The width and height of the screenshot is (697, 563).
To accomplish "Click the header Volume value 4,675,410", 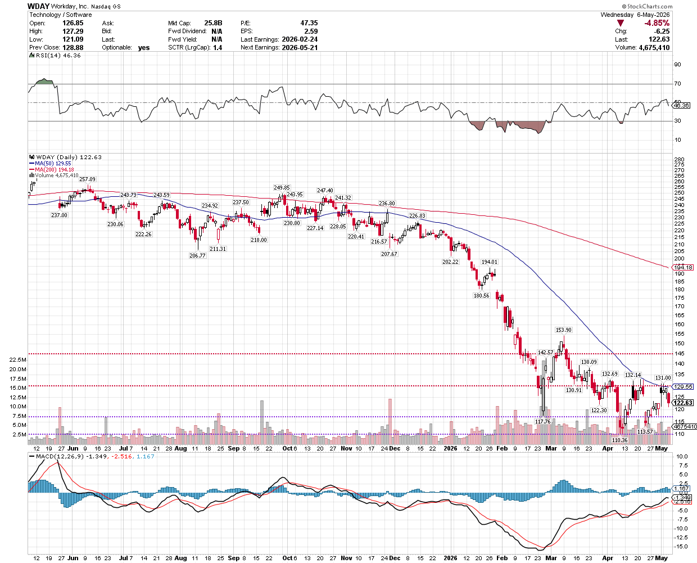I will pyautogui.click(x=654, y=48).
